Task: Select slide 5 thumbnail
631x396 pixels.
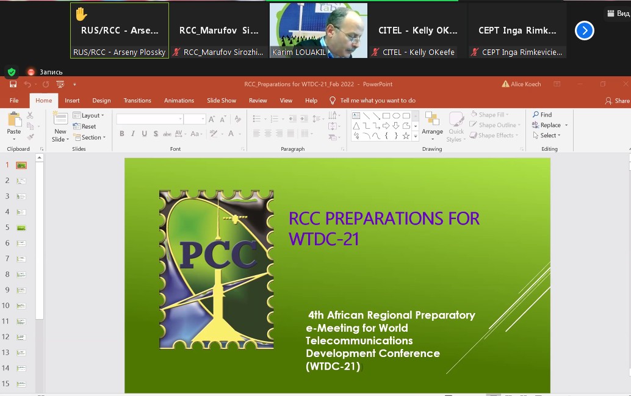Action: point(21,228)
